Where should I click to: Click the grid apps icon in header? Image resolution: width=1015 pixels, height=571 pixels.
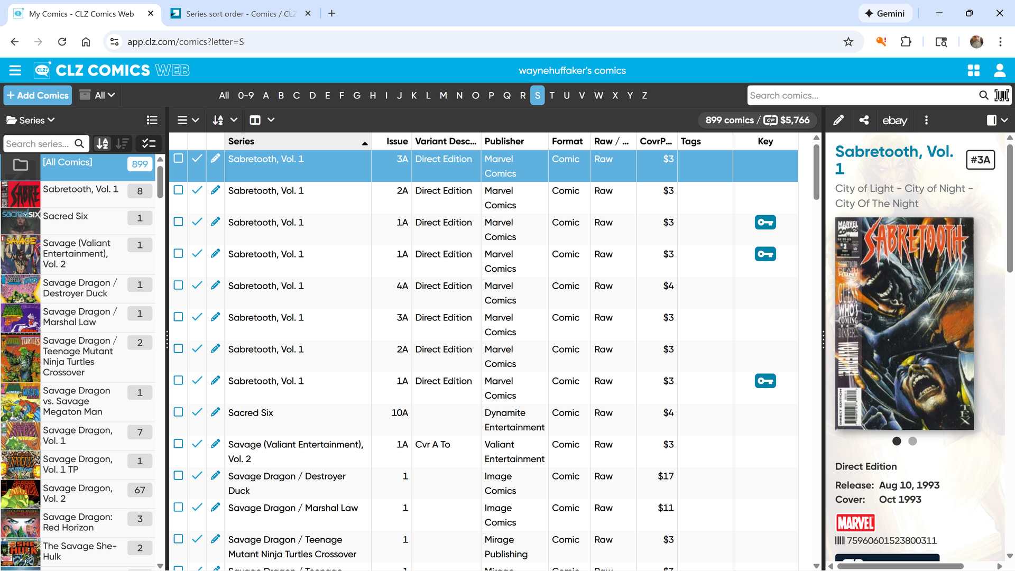(x=973, y=70)
